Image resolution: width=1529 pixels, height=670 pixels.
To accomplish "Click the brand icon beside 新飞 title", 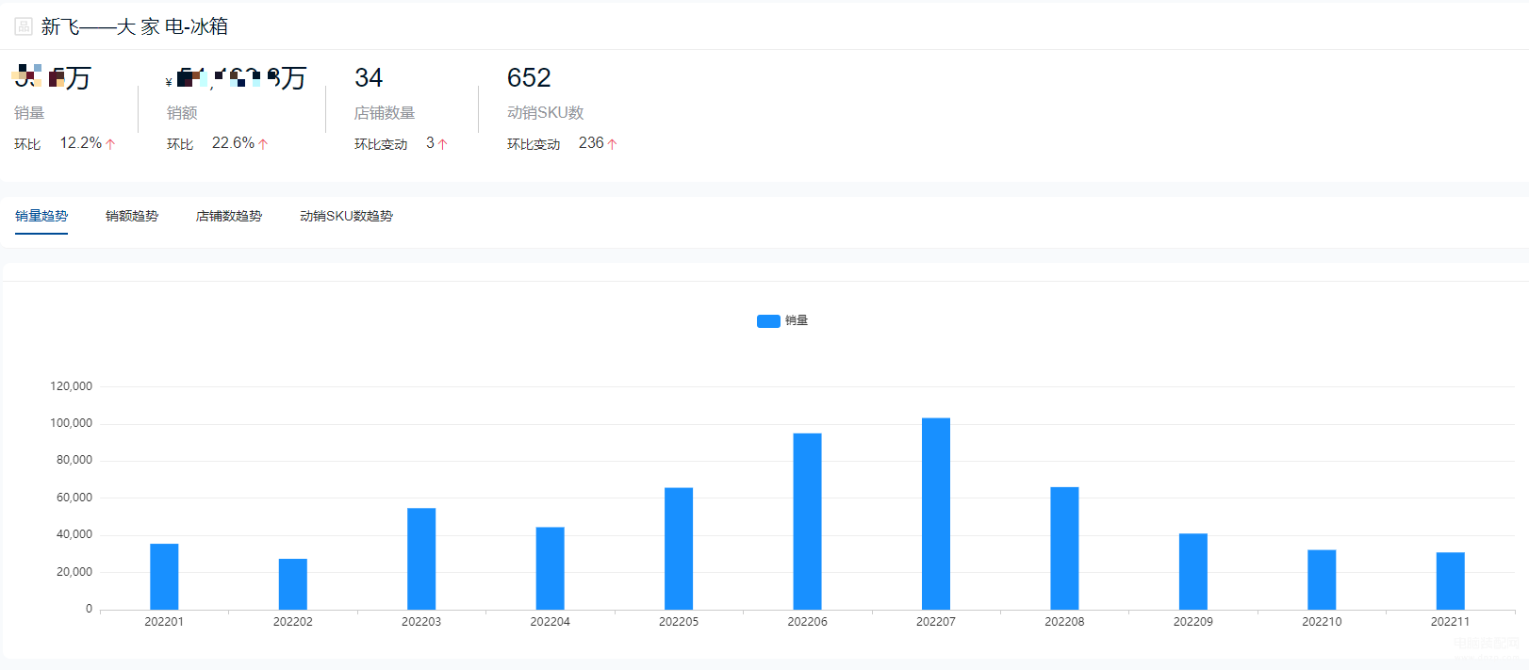I will pyautogui.click(x=24, y=26).
